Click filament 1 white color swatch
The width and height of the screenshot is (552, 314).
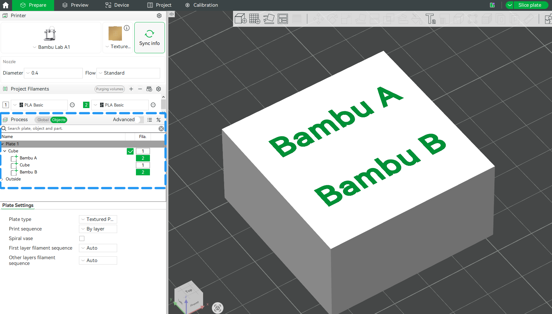tap(6, 105)
